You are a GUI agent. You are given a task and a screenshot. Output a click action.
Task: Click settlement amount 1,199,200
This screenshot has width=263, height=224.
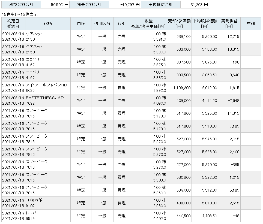pos(182,88)
